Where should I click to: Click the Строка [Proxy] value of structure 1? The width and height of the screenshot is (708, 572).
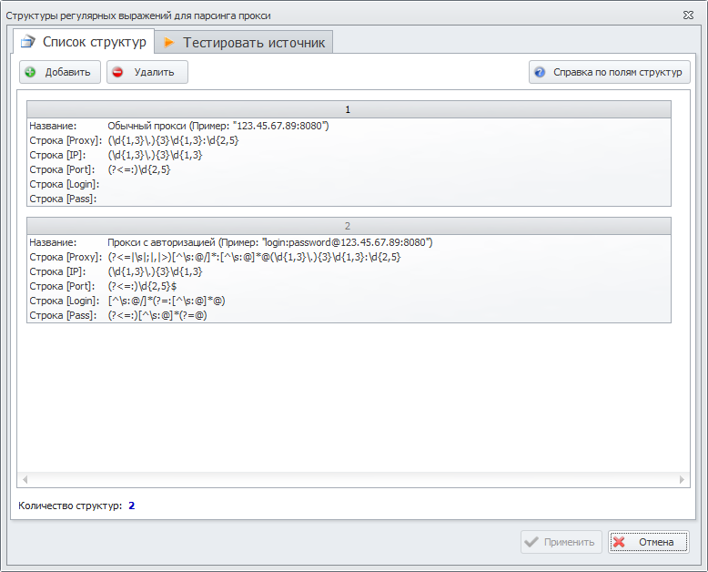click(x=173, y=140)
